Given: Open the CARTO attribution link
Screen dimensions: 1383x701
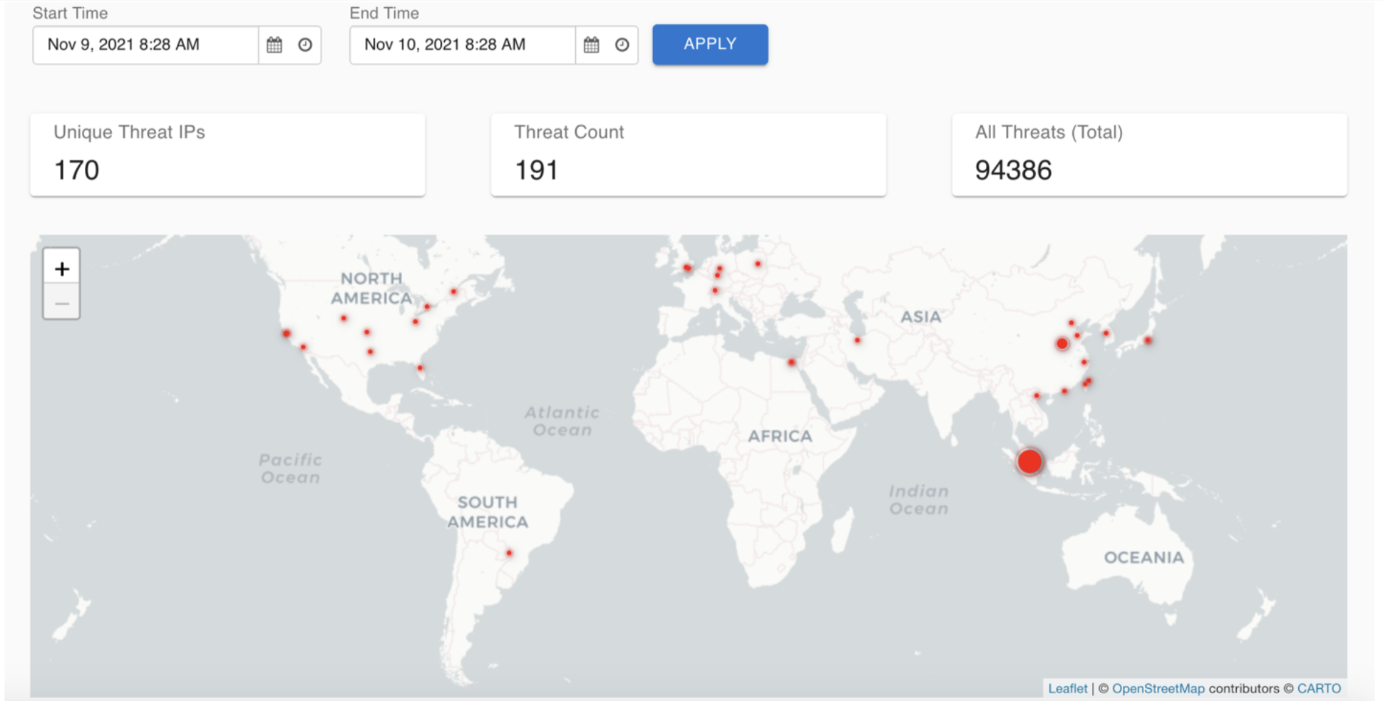Looking at the screenshot, I should tap(1319, 688).
